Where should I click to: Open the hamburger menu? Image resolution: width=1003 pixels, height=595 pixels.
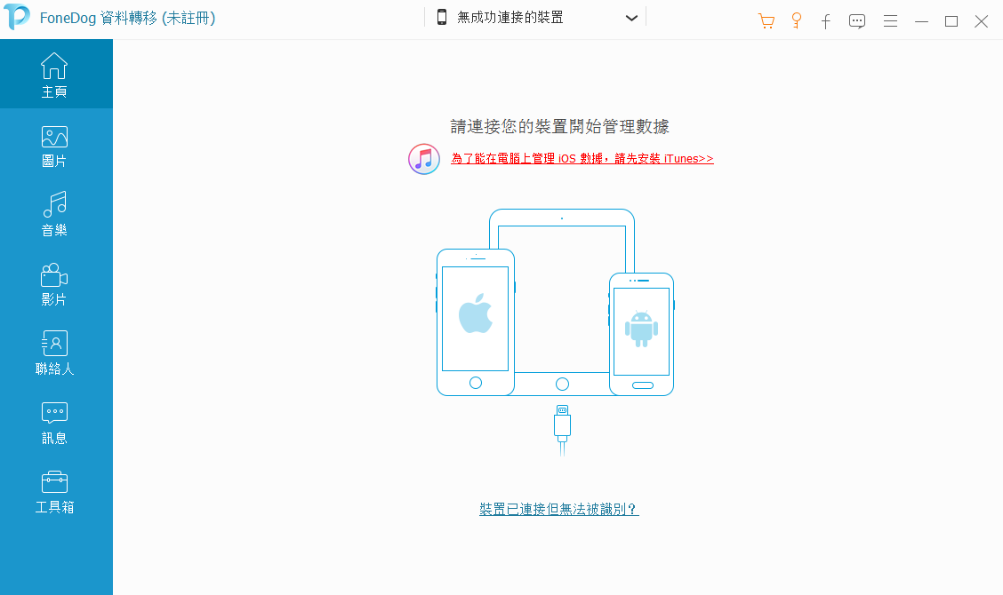(890, 21)
